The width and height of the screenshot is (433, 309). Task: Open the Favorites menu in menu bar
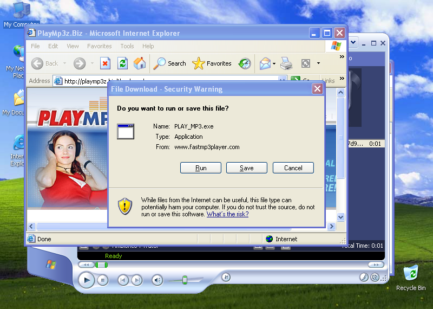100,46
